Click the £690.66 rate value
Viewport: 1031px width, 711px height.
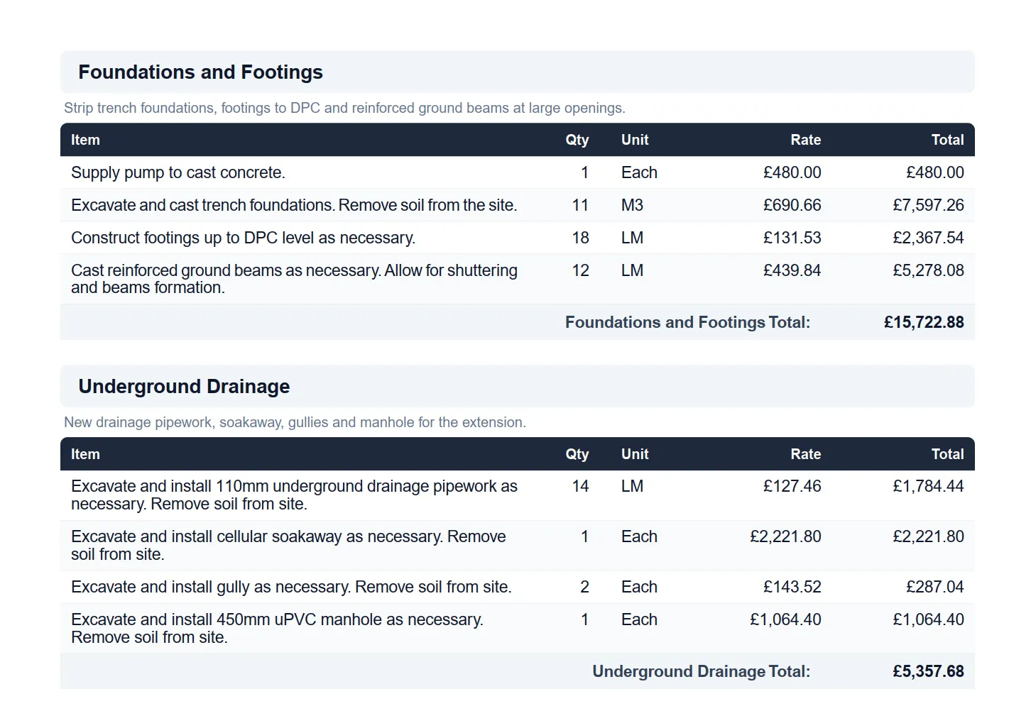click(792, 205)
